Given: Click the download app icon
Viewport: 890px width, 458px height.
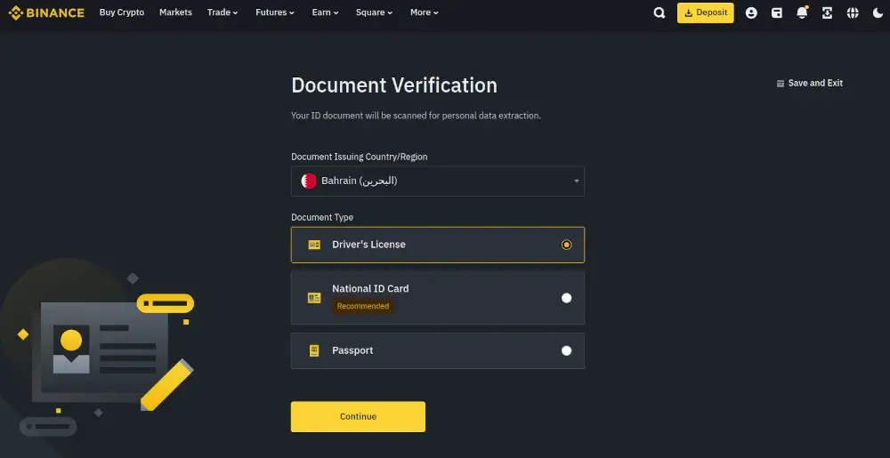Looking at the screenshot, I should 828,12.
